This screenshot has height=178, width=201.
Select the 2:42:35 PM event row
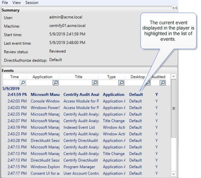click(87, 114)
